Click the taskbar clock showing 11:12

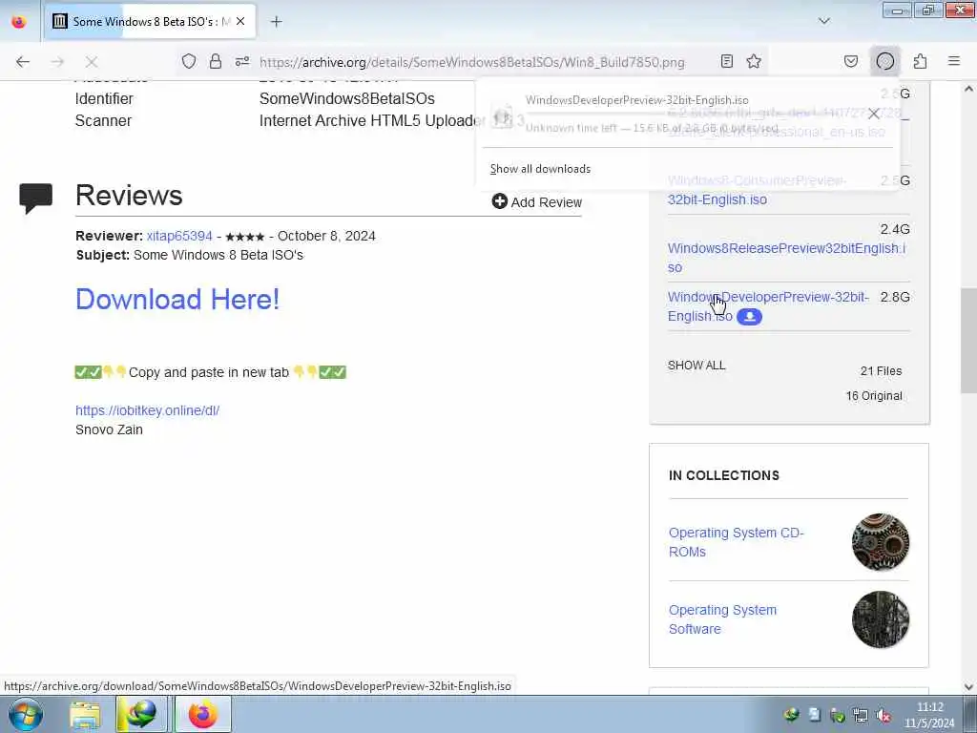[x=929, y=715]
